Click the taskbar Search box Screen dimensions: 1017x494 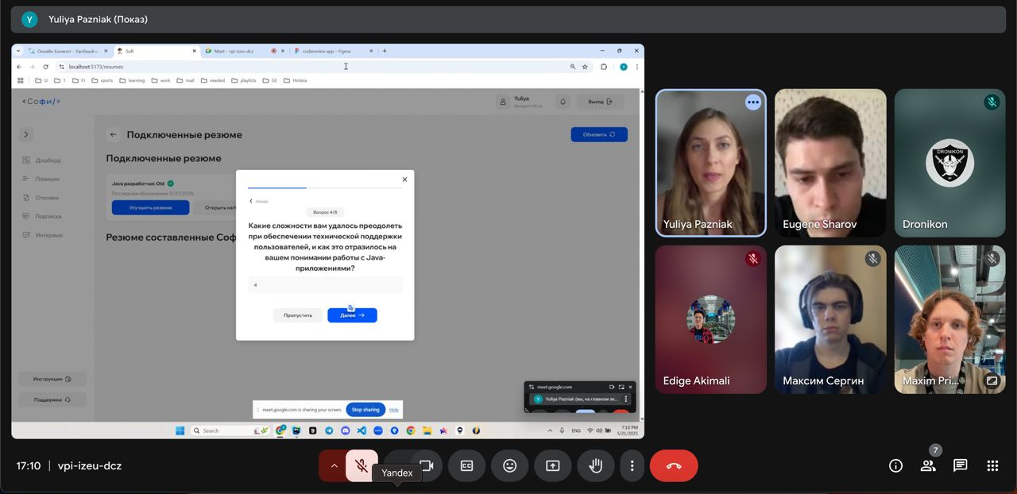(230, 430)
